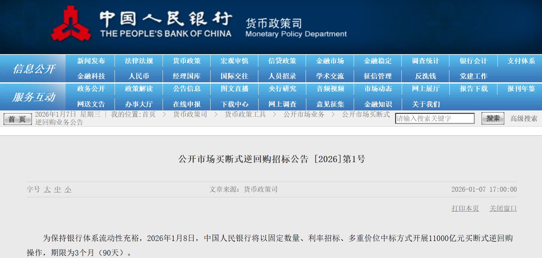
Task: Open 报告下载 in the navigation
Action: click(473, 89)
